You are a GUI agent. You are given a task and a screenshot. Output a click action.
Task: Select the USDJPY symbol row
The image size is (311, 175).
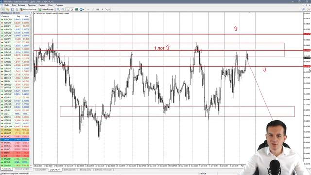[x=15, y=110]
